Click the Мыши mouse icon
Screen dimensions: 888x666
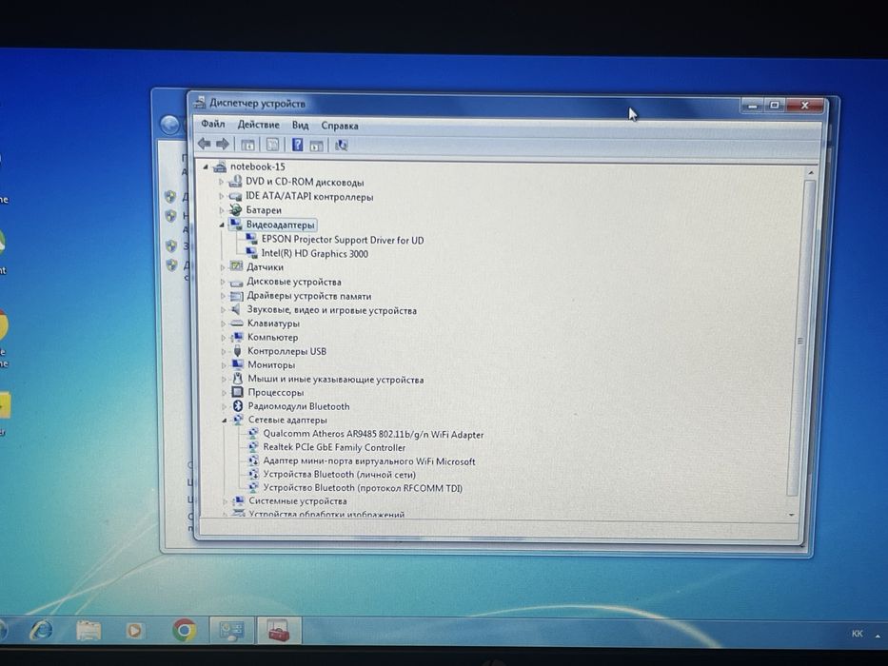click(x=238, y=379)
